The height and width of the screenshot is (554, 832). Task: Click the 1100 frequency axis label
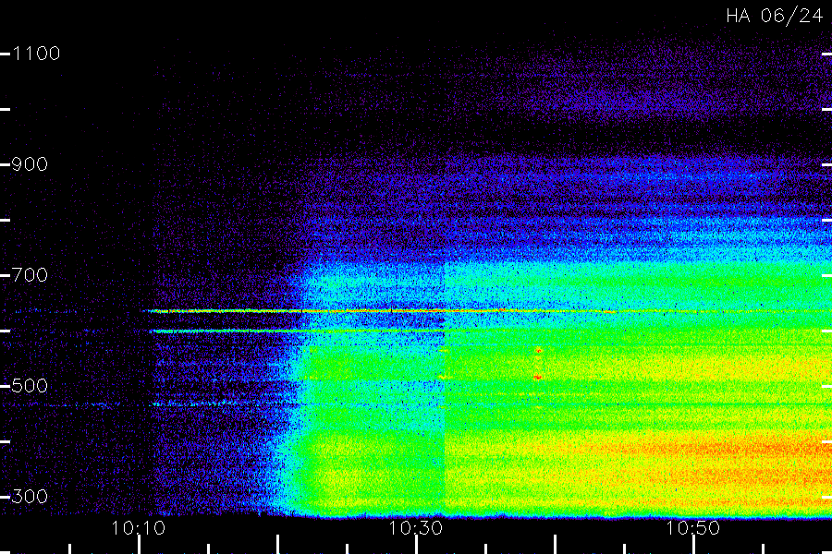[36, 54]
